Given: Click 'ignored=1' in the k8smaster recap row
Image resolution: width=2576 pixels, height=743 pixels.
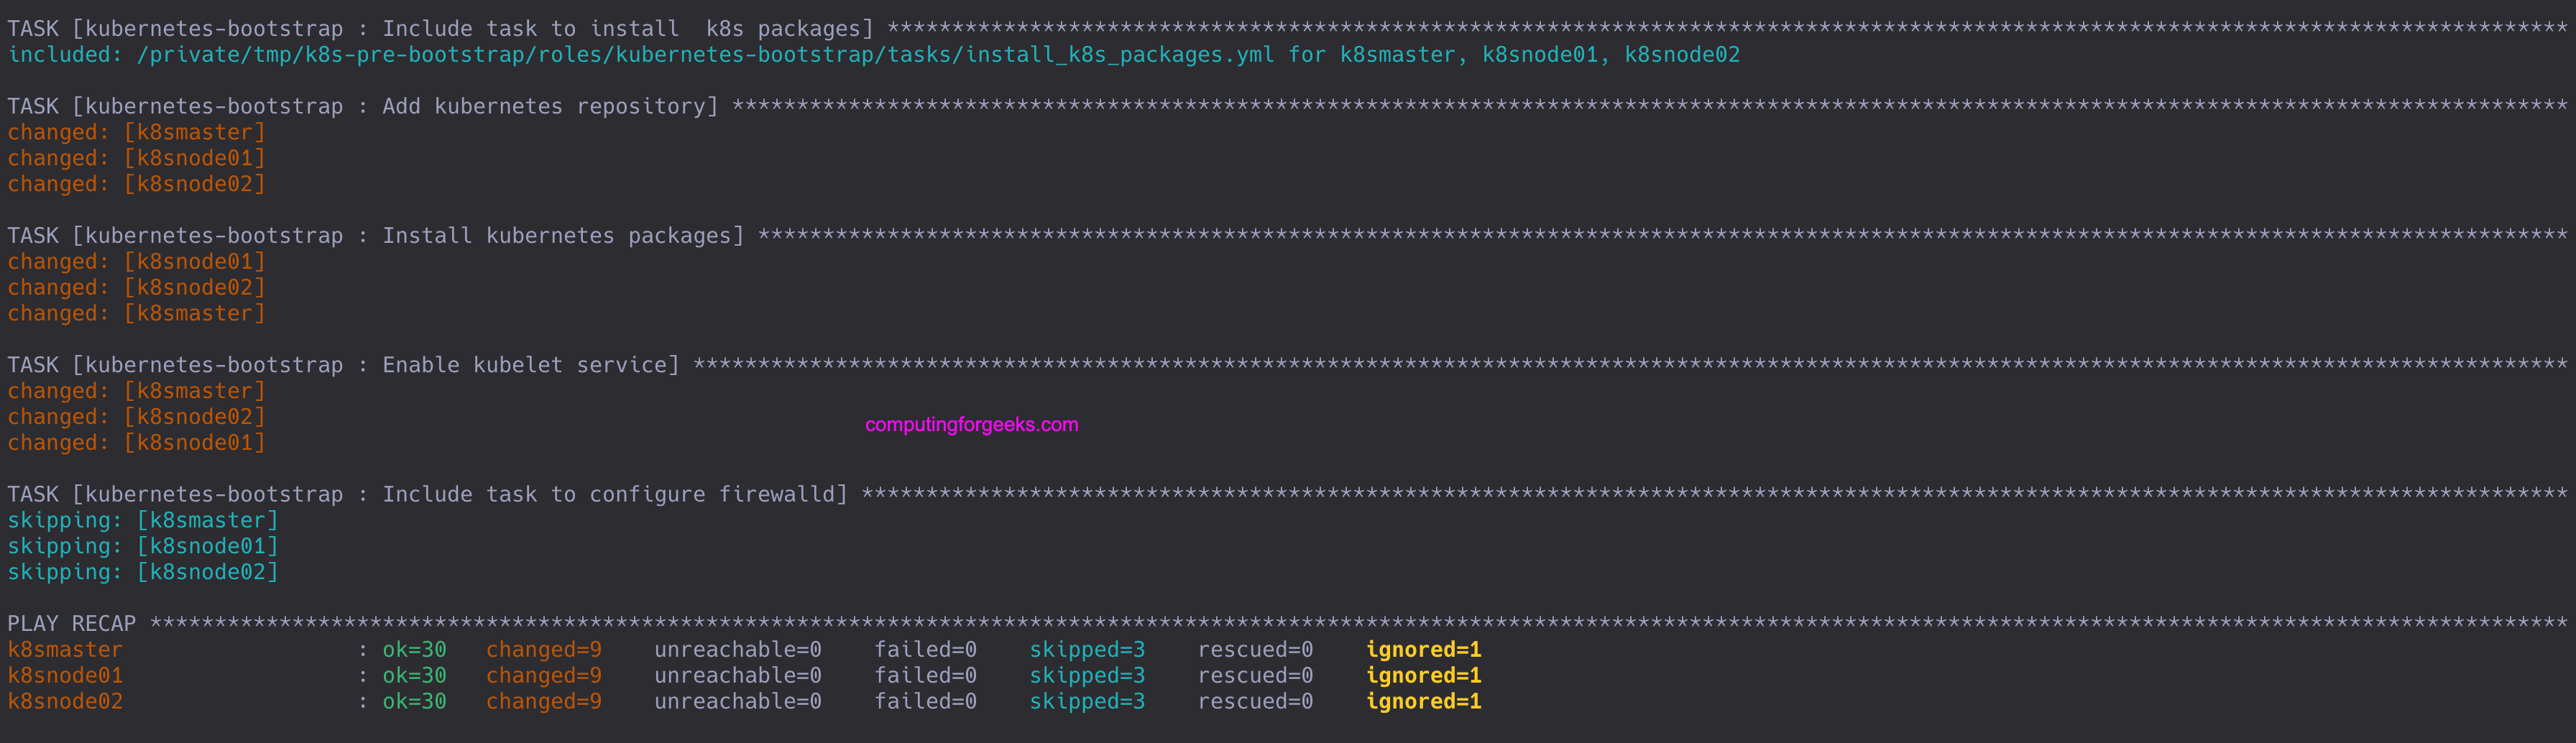Looking at the screenshot, I should click(1424, 650).
